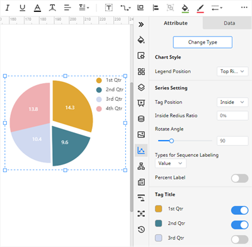This screenshot has height=247, width=252.
Task: Open the line style dropdown
Action: point(217,8)
